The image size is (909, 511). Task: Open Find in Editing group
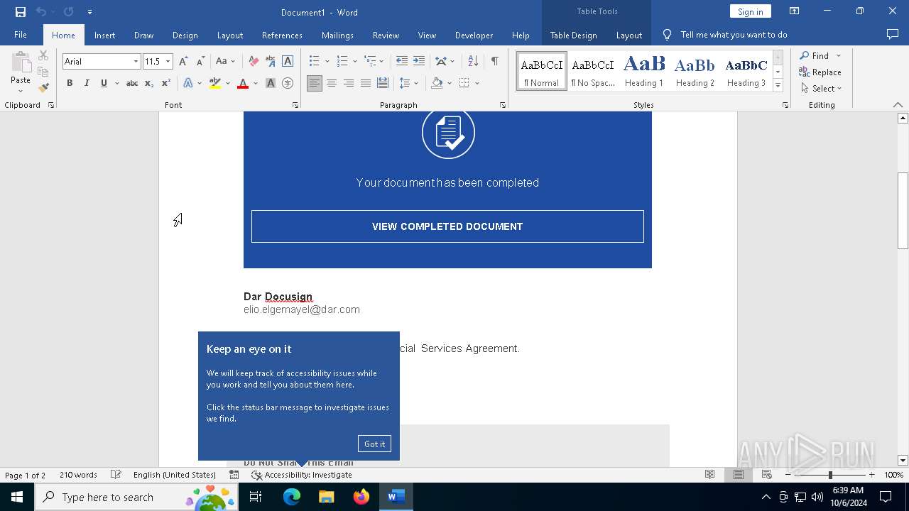[x=815, y=55]
